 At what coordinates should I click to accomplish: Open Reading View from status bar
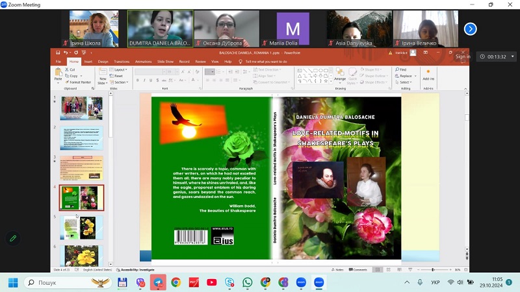[x=399, y=270]
